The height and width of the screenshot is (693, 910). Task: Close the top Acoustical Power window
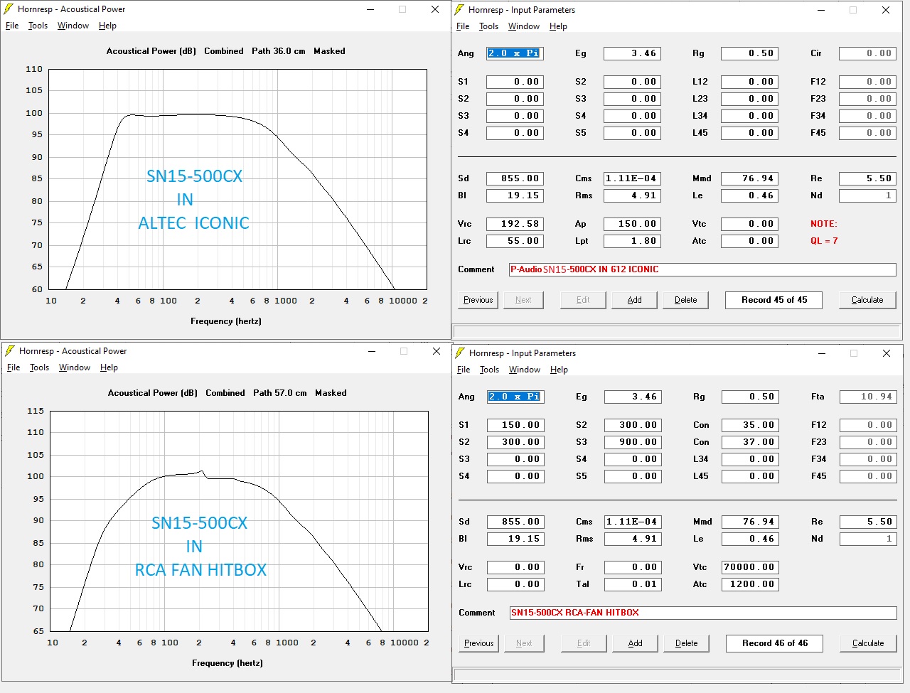(x=435, y=9)
